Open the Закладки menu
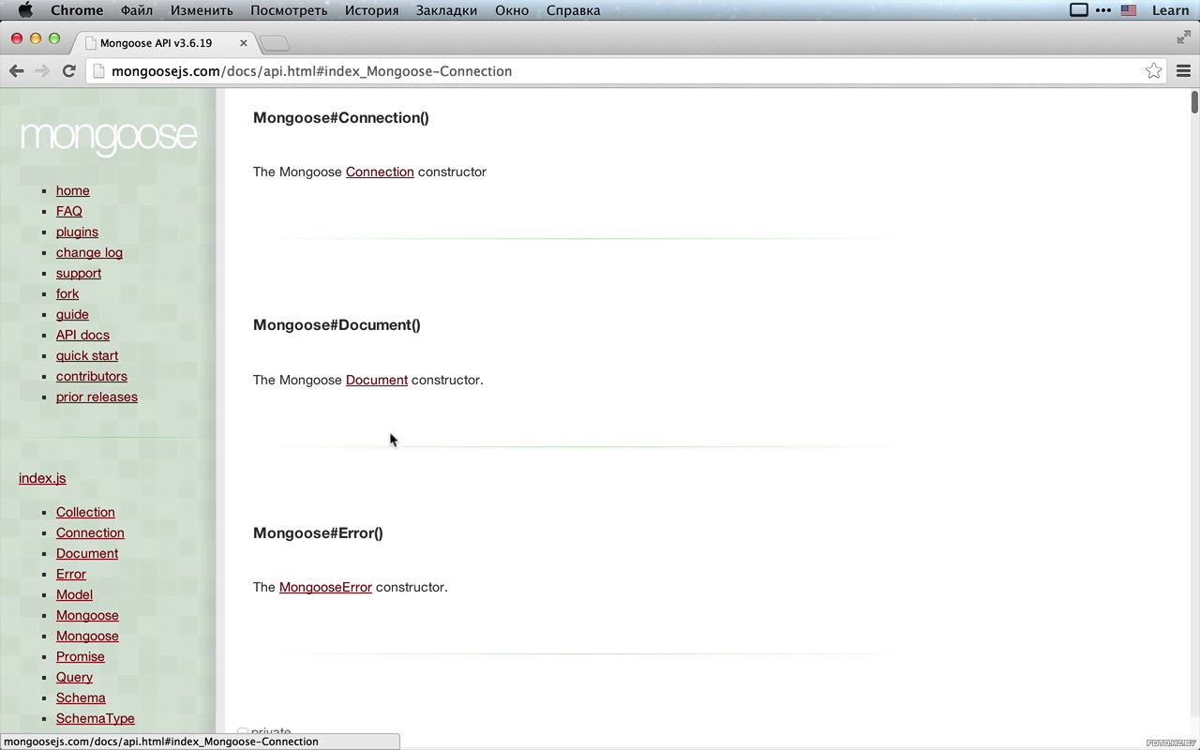 (x=446, y=10)
